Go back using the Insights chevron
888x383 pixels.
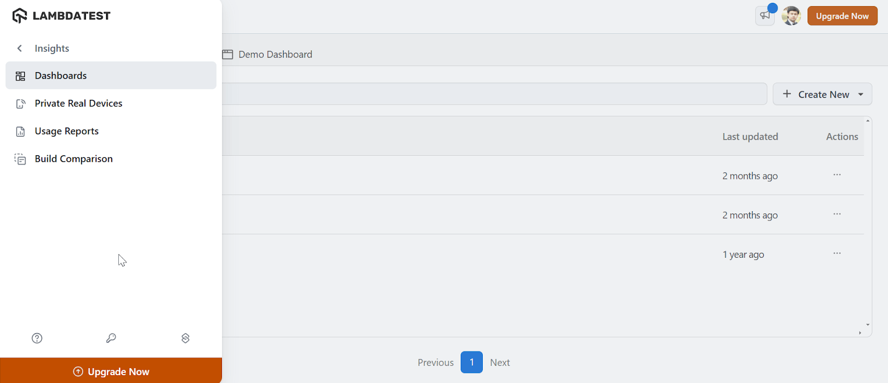(x=20, y=48)
